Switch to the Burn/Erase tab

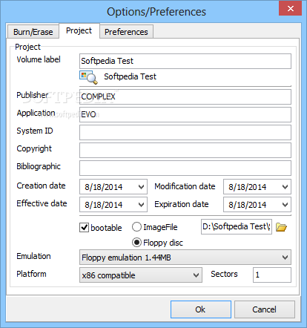[x=33, y=32]
